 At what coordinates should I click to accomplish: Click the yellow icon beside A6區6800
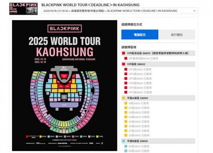(x=126, y=126)
